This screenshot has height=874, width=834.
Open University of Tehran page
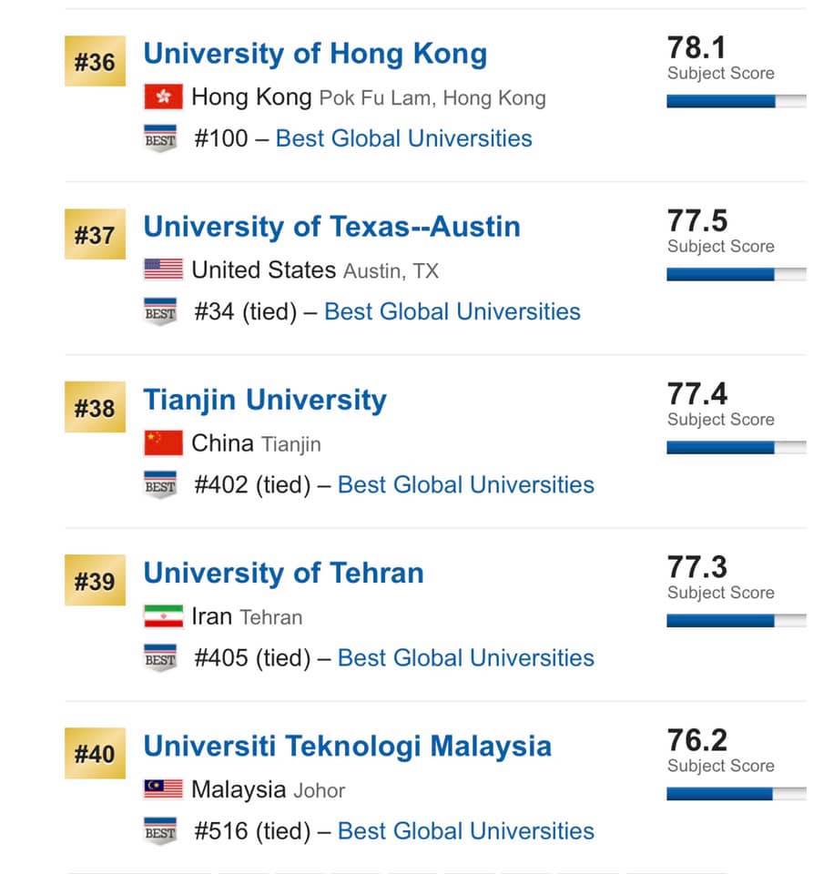pyautogui.click(x=283, y=573)
